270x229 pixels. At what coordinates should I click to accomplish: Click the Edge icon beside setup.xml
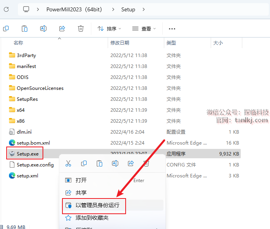[x=12, y=175]
